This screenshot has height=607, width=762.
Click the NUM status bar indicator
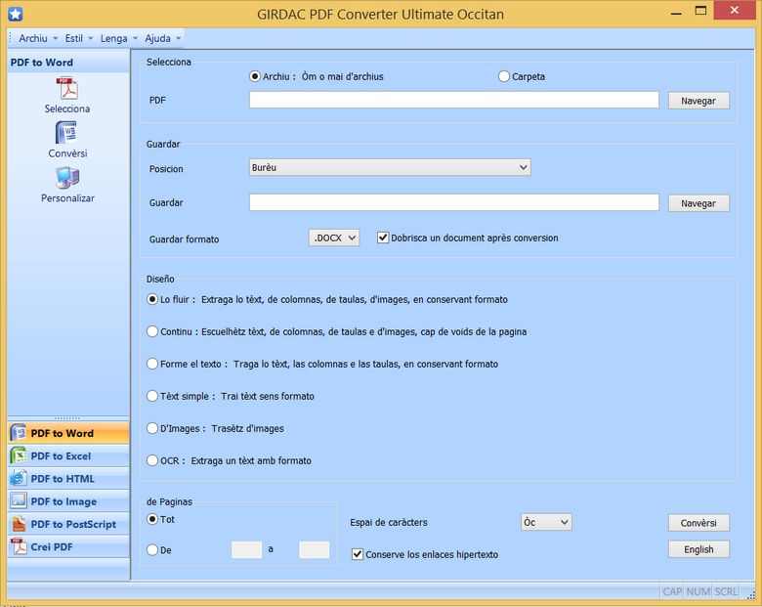tap(698, 591)
